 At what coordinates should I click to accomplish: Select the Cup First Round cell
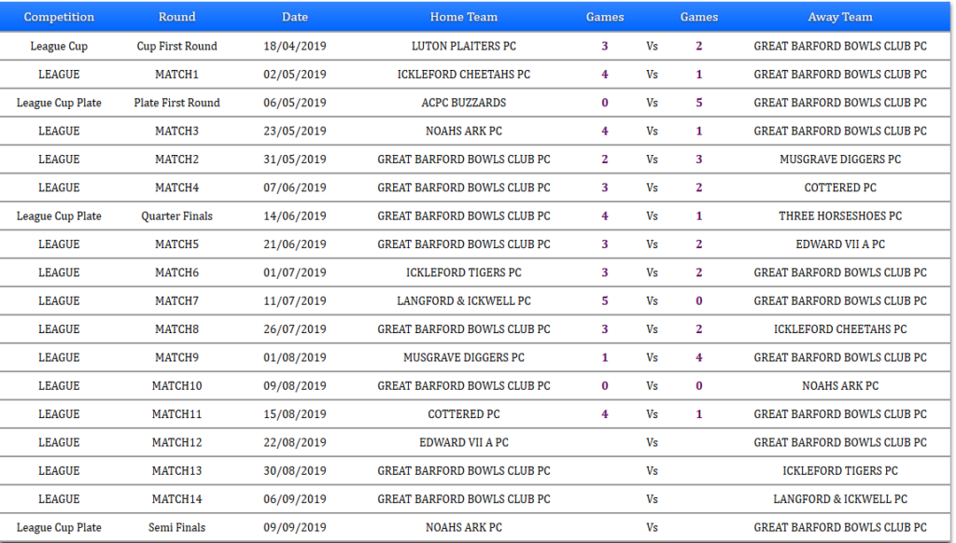176,47
